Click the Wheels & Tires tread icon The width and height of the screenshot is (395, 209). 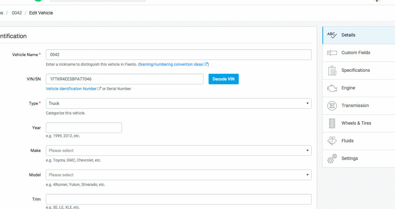pyautogui.click(x=332, y=123)
